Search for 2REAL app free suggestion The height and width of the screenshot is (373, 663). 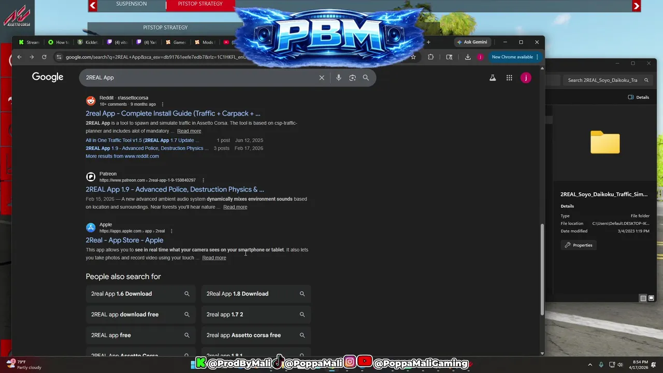[140, 335]
